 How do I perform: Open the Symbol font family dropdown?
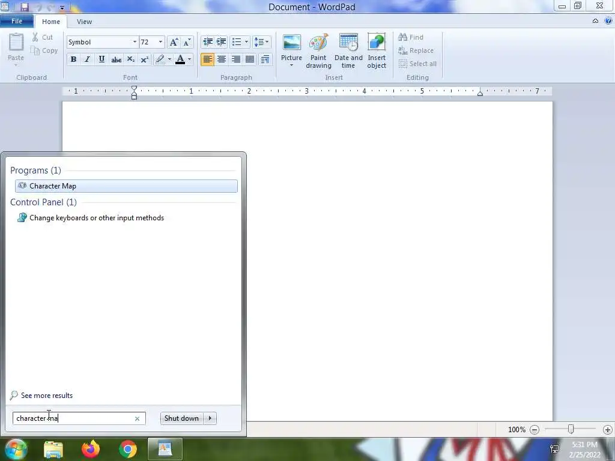pos(135,42)
